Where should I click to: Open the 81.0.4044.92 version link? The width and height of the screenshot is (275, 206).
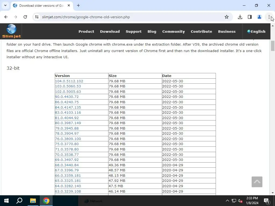pyautogui.click(x=67, y=118)
